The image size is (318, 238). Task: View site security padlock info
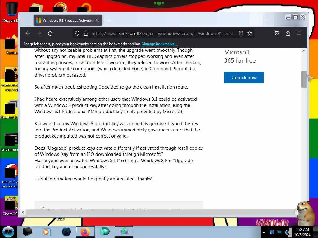pos(86,33)
